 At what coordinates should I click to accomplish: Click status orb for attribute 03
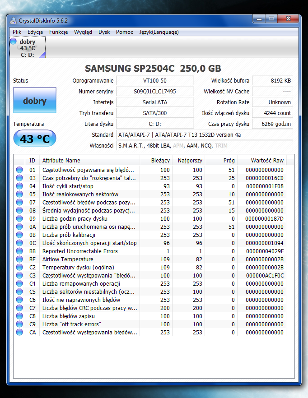coord(19,178)
